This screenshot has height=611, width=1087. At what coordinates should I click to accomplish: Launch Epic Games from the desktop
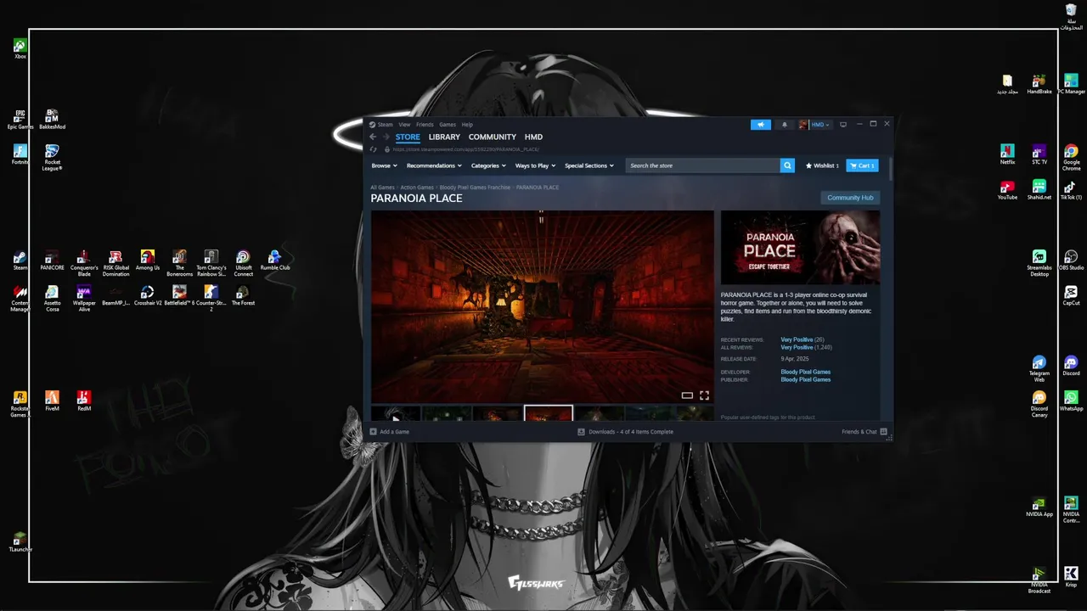click(x=20, y=119)
